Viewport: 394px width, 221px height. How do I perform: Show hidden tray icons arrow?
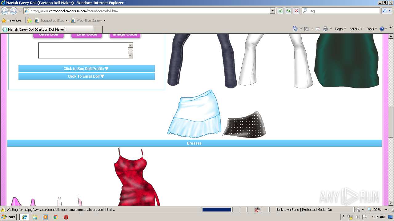tap(344, 217)
